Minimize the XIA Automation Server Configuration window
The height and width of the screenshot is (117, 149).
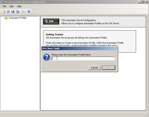pos(139,2)
